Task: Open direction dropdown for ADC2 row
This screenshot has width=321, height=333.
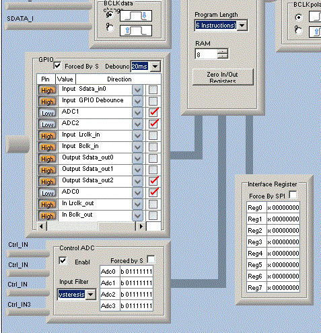Action: (x=137, y=124)
